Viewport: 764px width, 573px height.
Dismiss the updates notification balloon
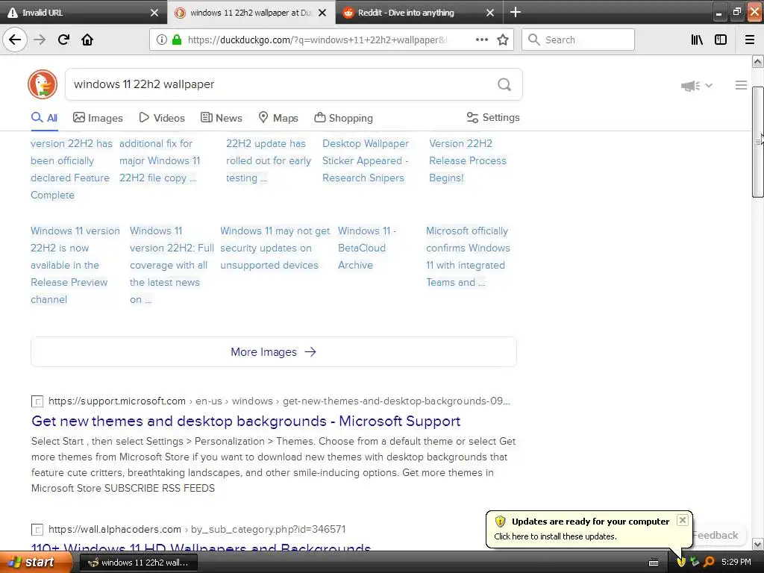[683, 520]
